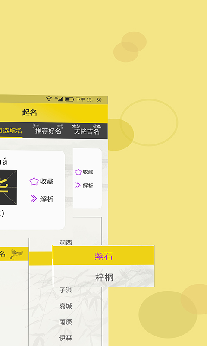
Task: Choose the name 梓桐
Action: tap(104, 277)
